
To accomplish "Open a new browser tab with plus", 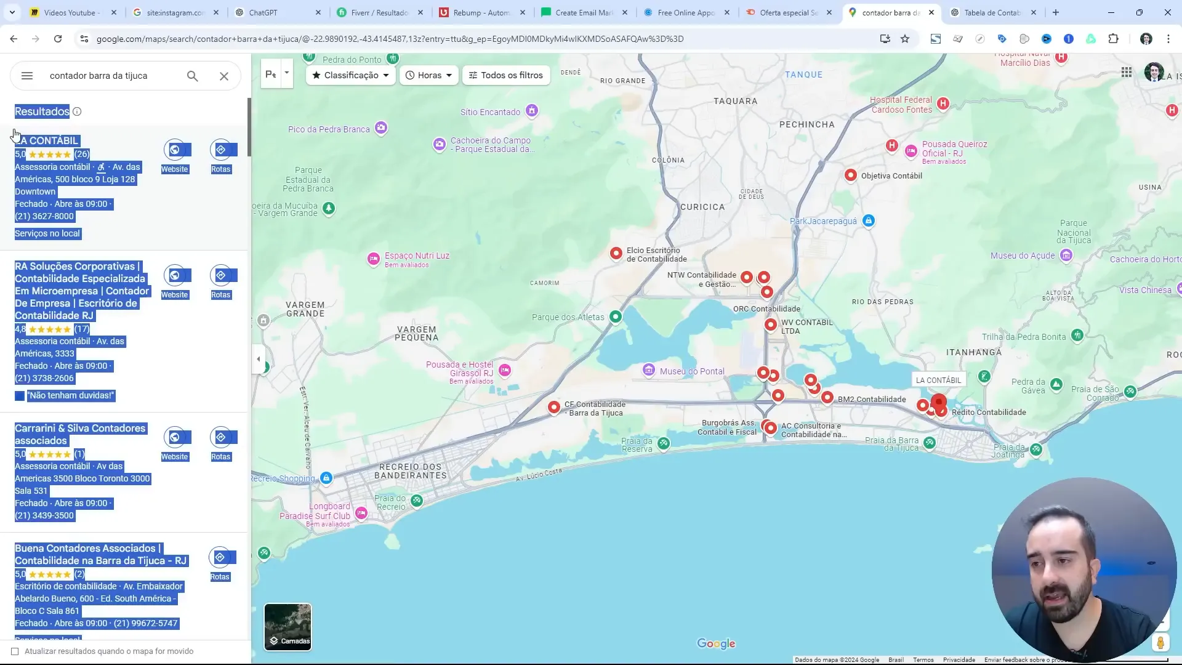I will coord(1056,12).
